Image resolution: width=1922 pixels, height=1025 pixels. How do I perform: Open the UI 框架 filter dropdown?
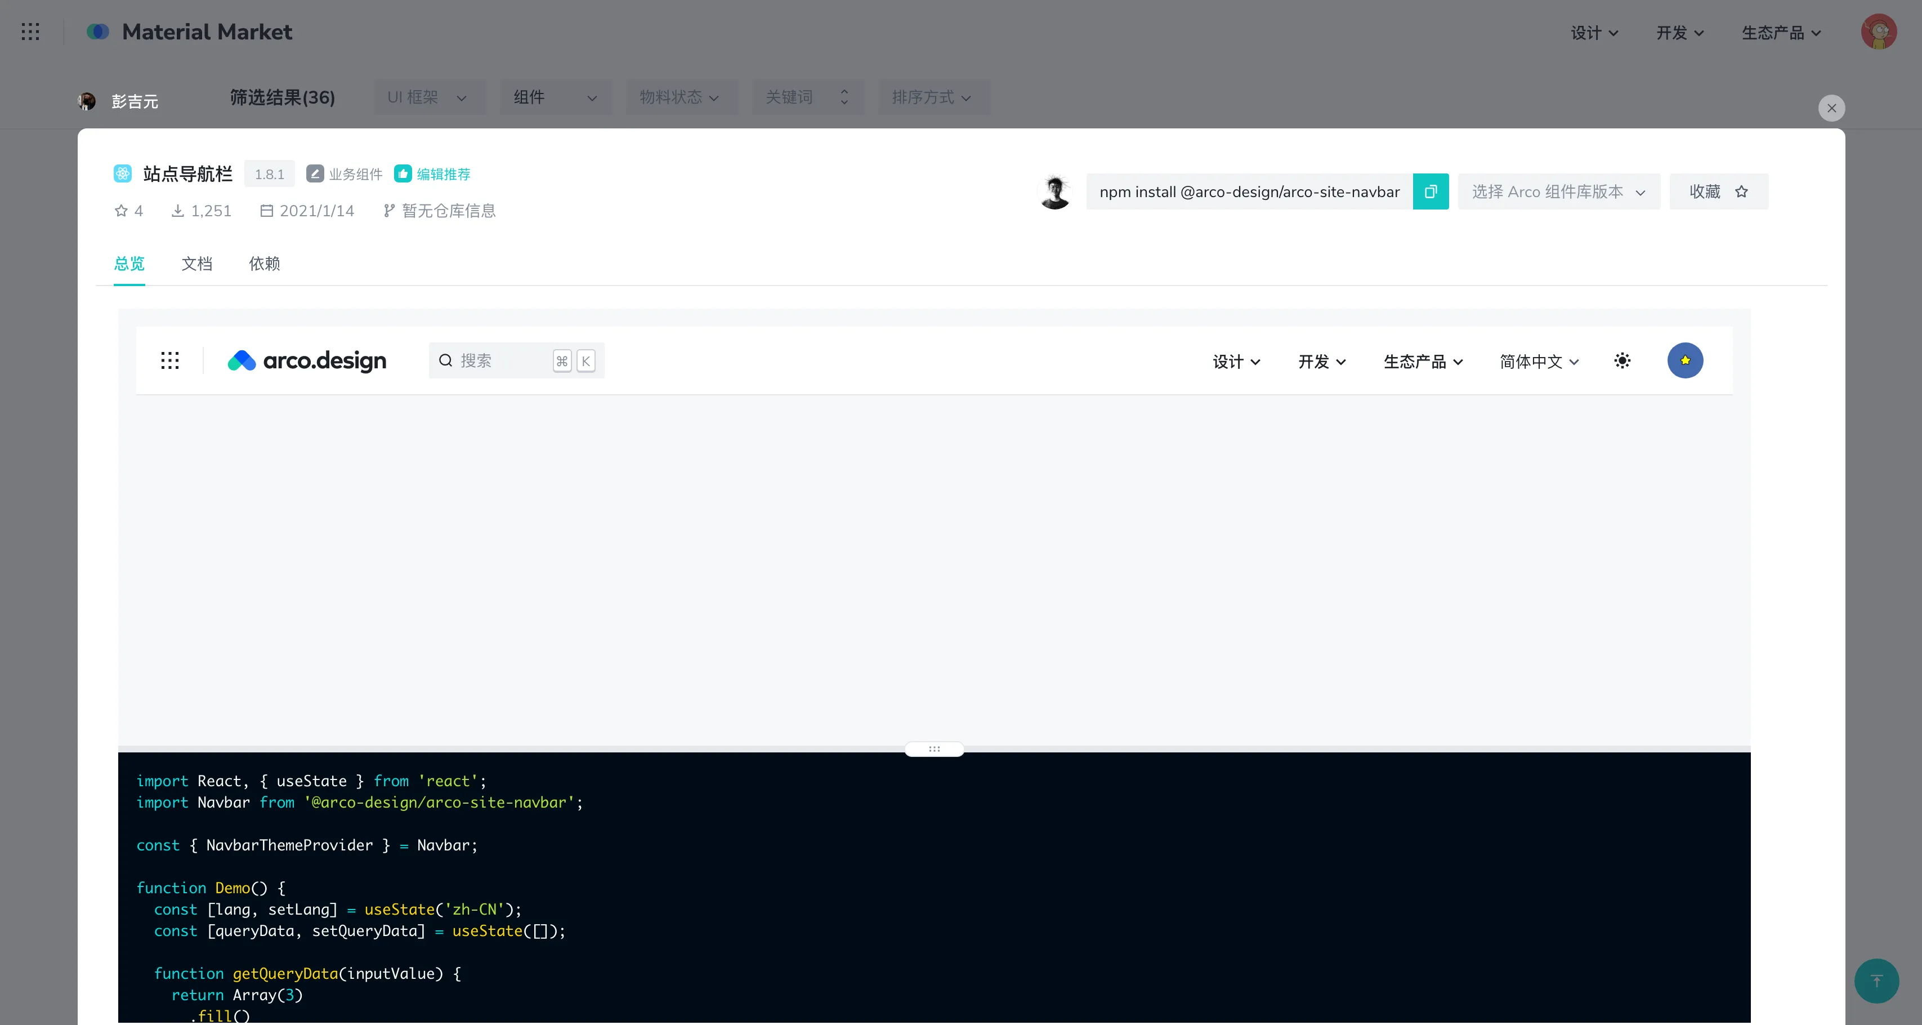coord(430,97)
